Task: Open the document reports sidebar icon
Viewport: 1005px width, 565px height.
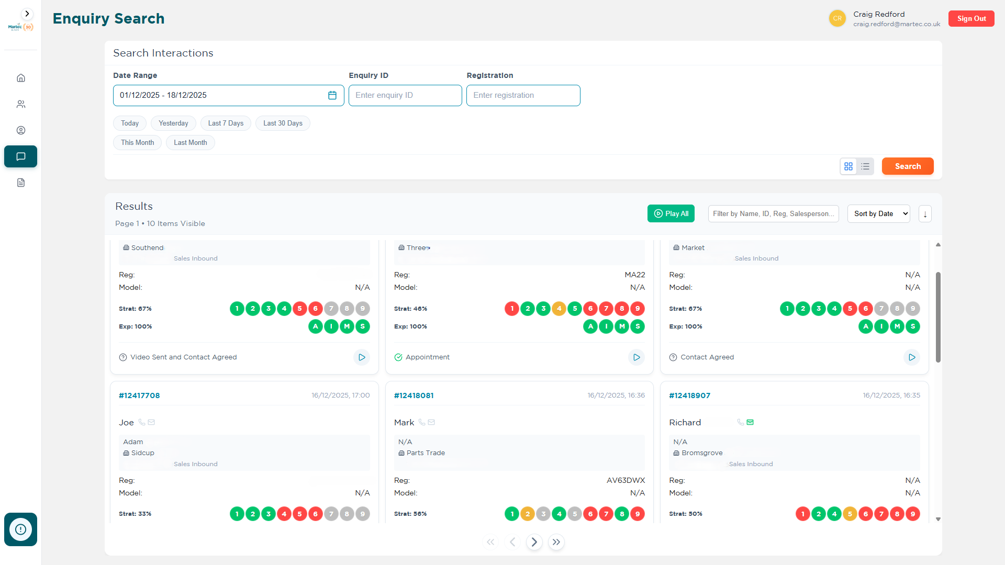Action: pyautogui.click(x=21, y=183)
